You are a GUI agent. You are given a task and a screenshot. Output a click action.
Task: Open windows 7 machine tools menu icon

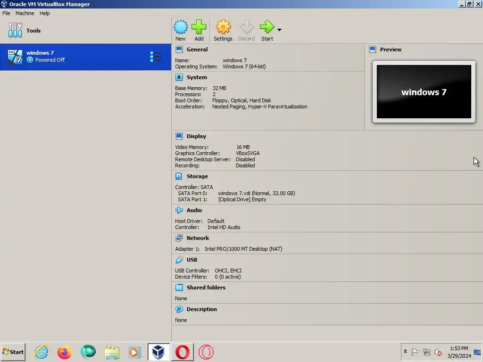tap(156, 57)
